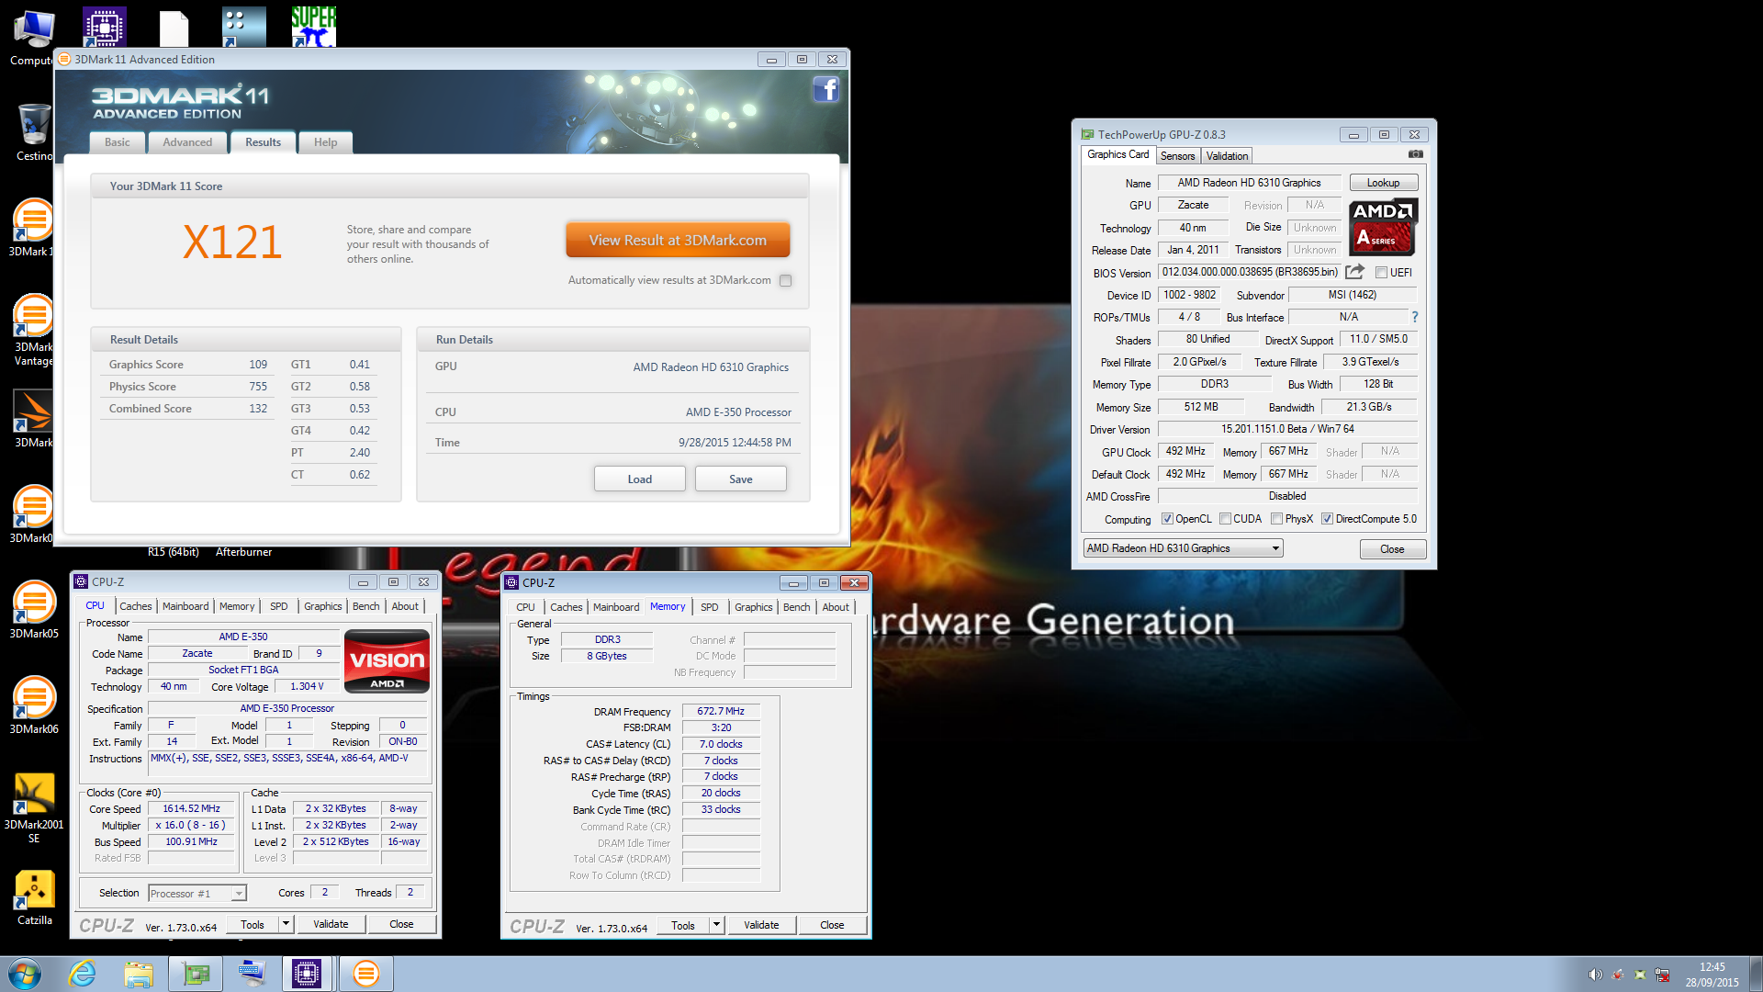
Task: Click the taskbar clock showing 12:45
Action: 1712,966
